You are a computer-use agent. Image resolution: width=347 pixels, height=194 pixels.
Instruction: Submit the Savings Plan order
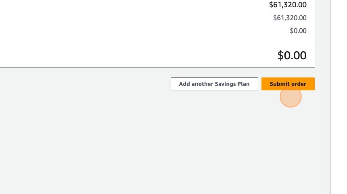[288, 84]
